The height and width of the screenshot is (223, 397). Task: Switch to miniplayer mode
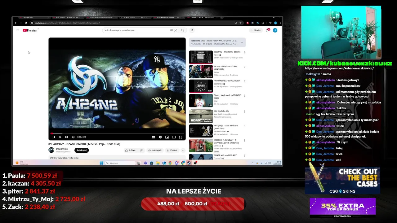(167, 137)
